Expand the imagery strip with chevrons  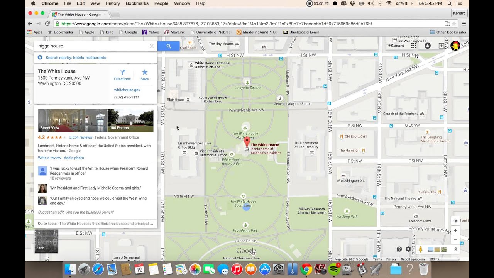coord(455,249)
